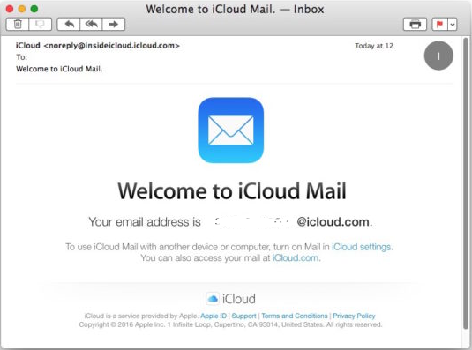
Task: Open the Support footer link
Action: pos(243,316)
